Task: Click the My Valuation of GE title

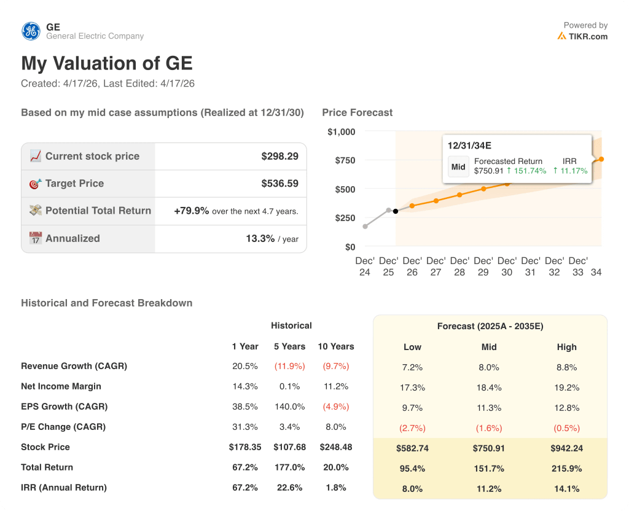Action: (107, 63)
